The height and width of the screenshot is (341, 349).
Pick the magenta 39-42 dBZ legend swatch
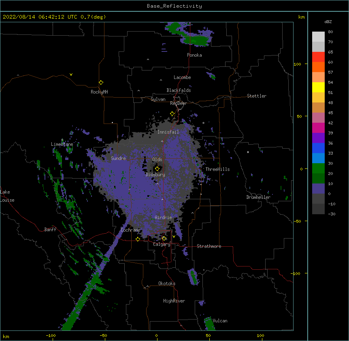click(318, 128)
